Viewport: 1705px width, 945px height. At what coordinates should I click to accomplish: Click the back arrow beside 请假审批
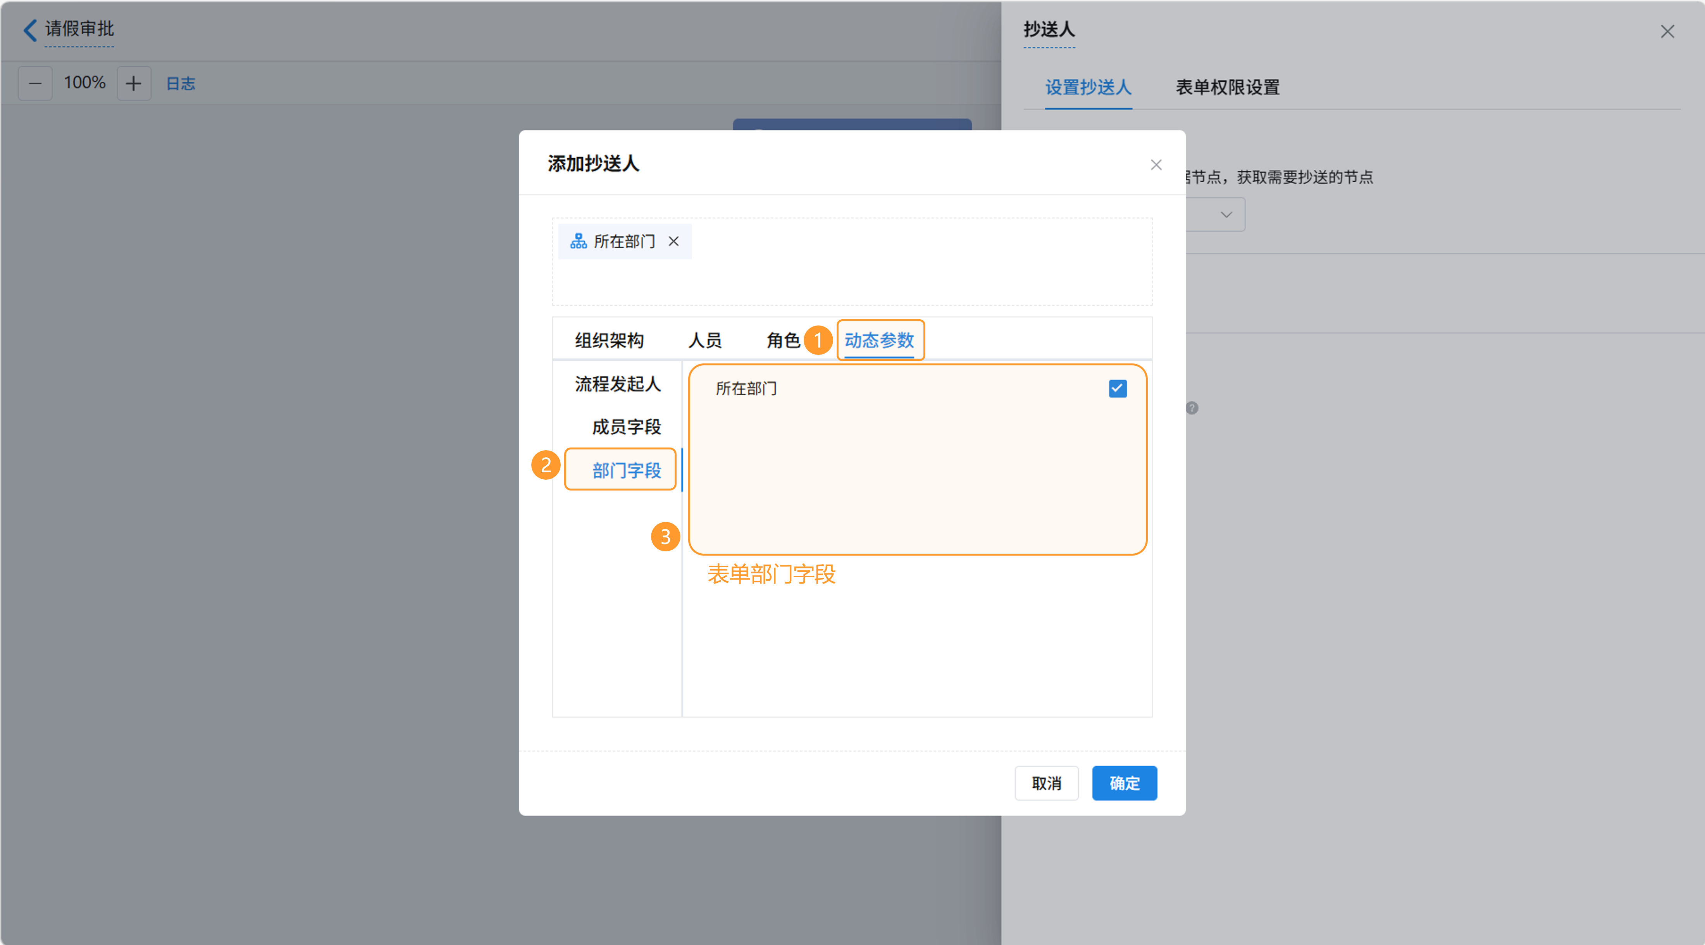[30, 30]
